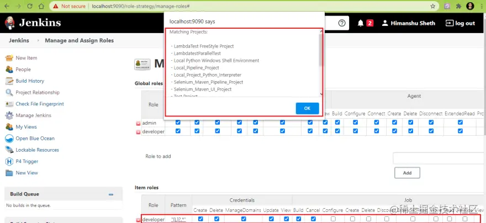
Task: Click OK in the localhost dialog
Action: click(307, 108)
